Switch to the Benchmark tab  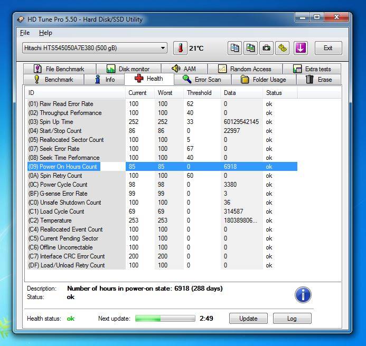tap(53, 80)
